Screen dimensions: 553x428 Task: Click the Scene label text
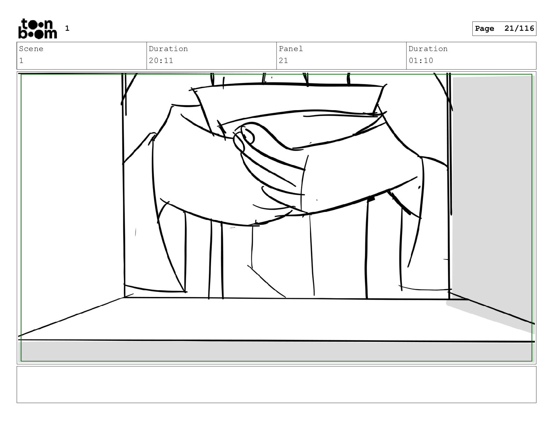pyautogui.click(x=31, y=49)
